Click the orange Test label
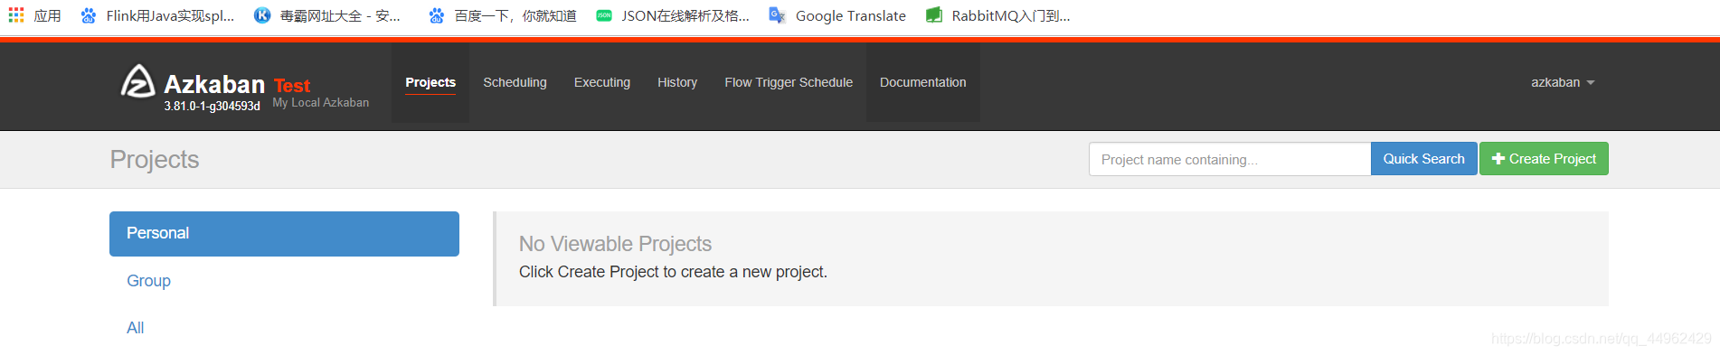 292,86
